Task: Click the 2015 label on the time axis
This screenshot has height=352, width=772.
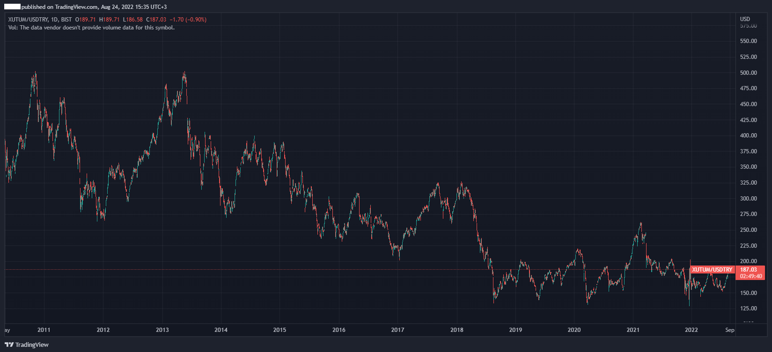Action: 279,330
